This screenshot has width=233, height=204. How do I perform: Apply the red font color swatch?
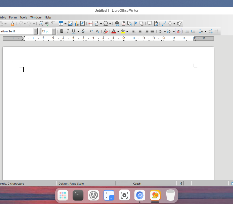(114, 31)
